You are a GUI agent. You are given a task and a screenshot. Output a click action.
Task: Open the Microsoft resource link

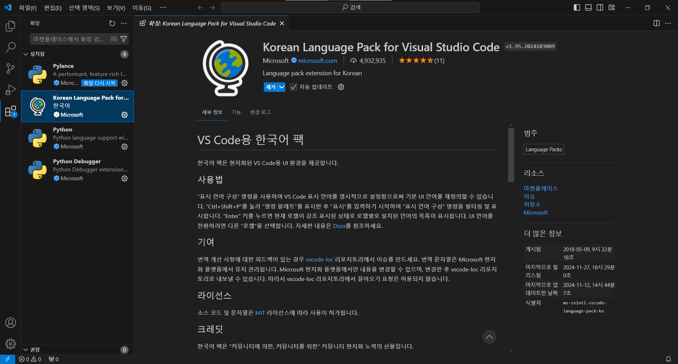535,212
